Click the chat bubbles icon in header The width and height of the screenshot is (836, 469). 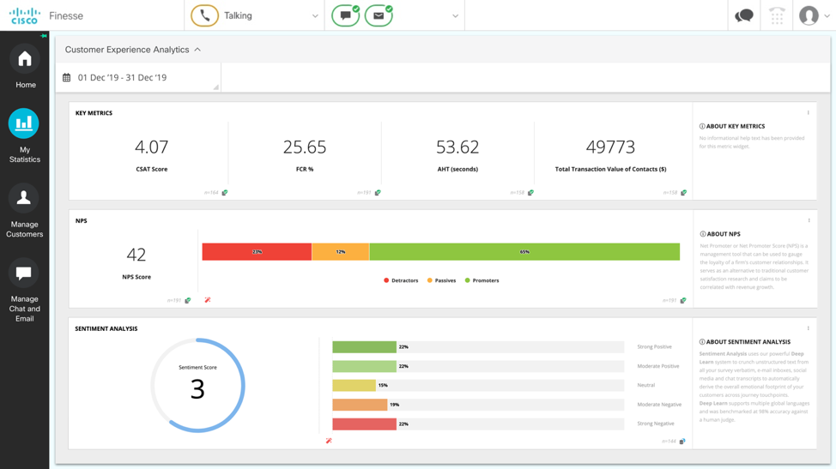click(x=743, y=15)
